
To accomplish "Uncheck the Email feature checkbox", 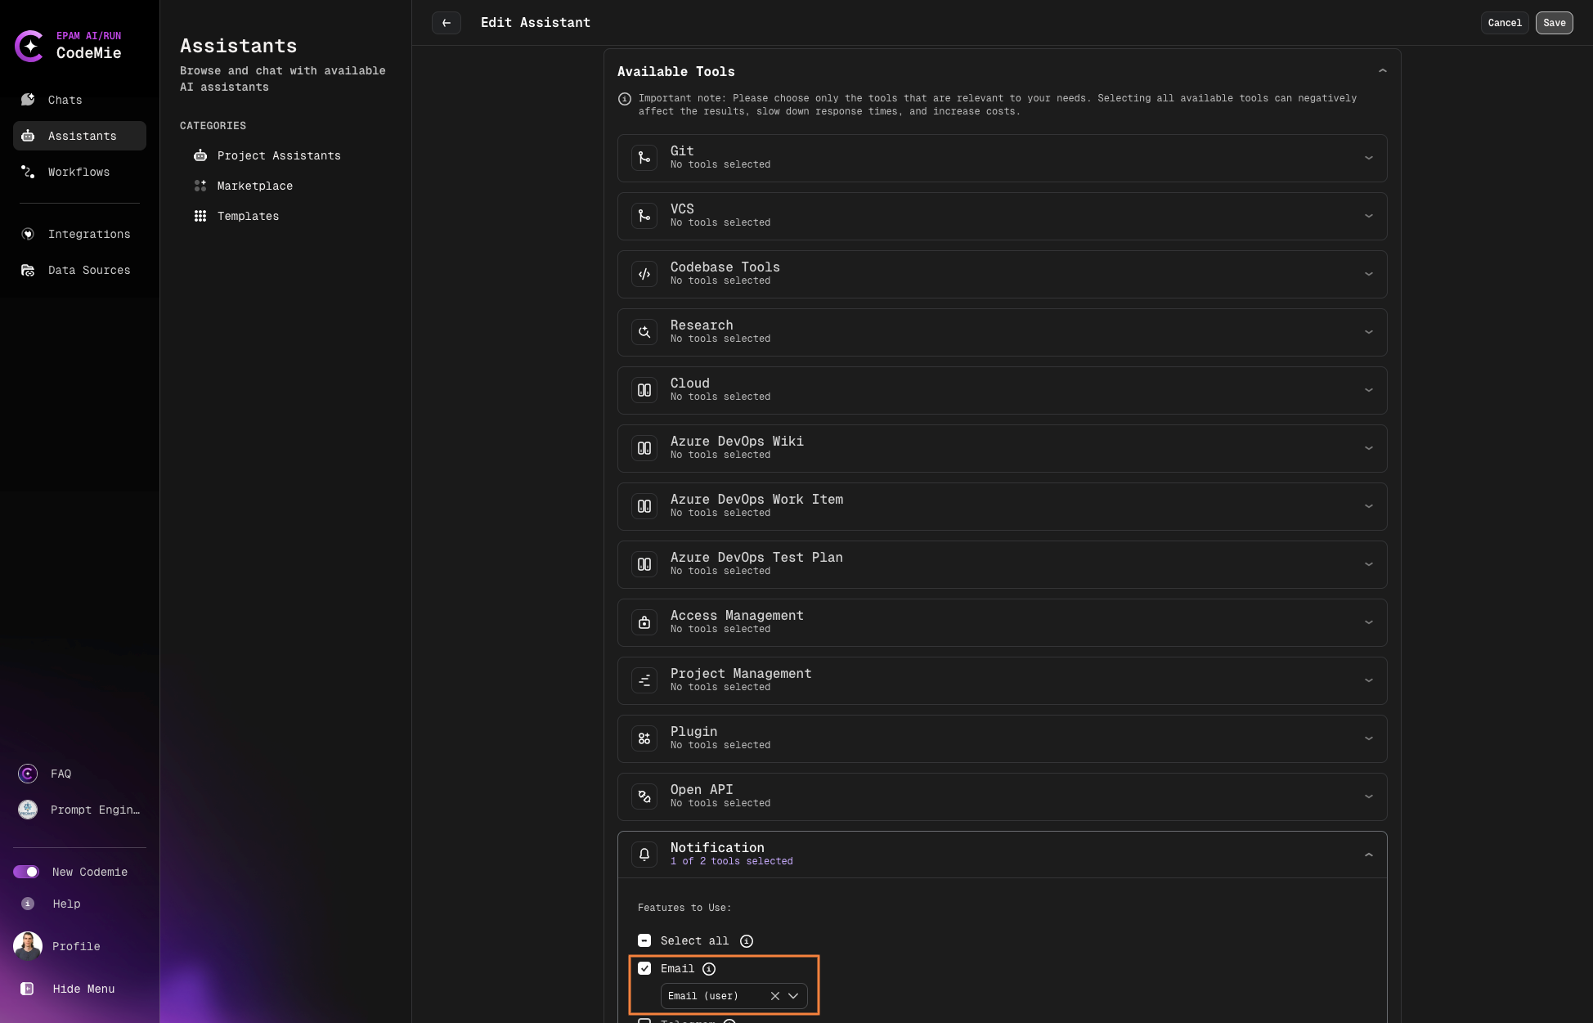I will [x=645, y=968].
